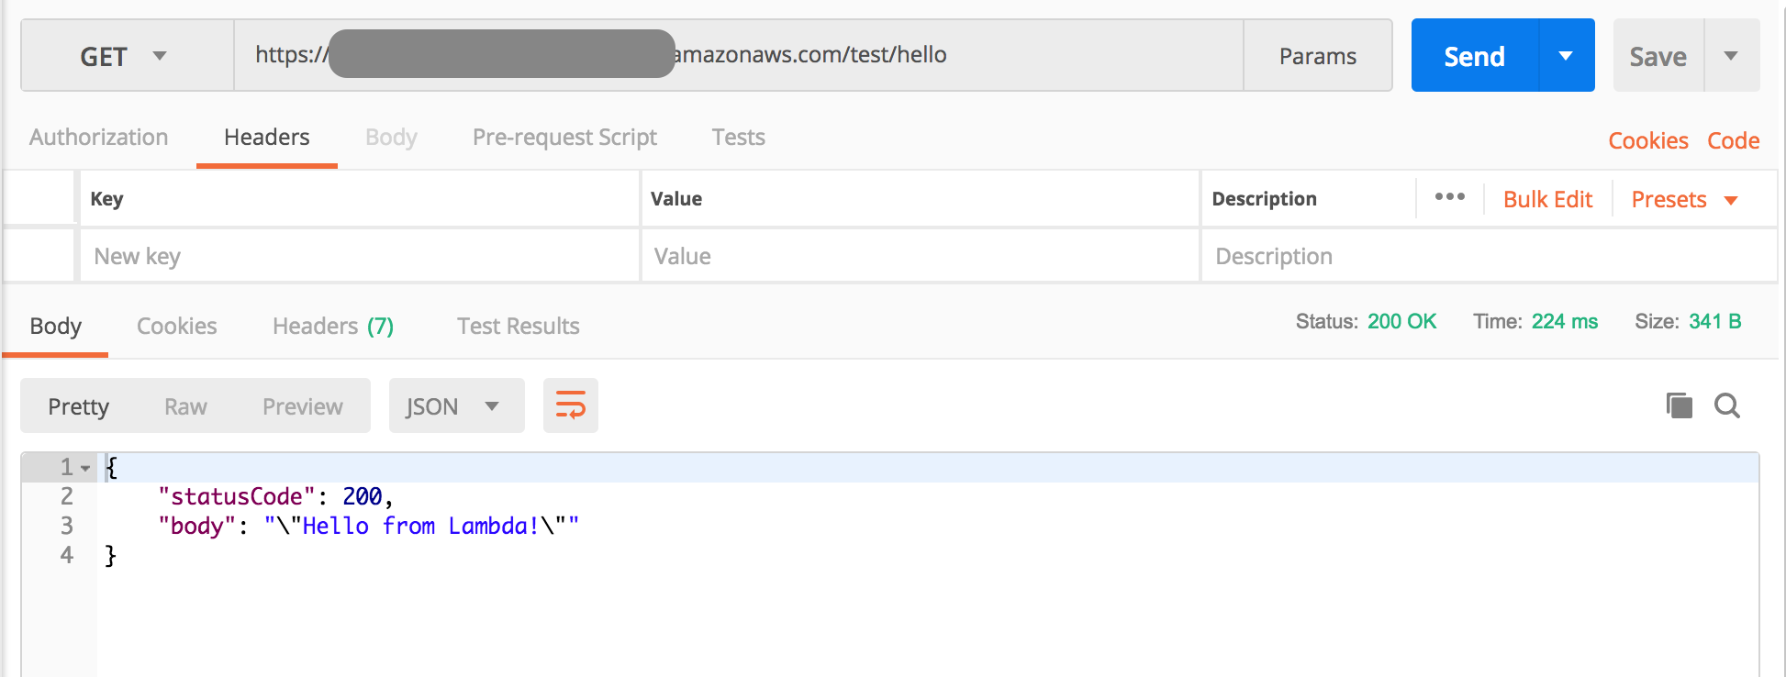
Task: Expand the Save options arrow
Action: pyautogui.click(x=1731, y=56)
